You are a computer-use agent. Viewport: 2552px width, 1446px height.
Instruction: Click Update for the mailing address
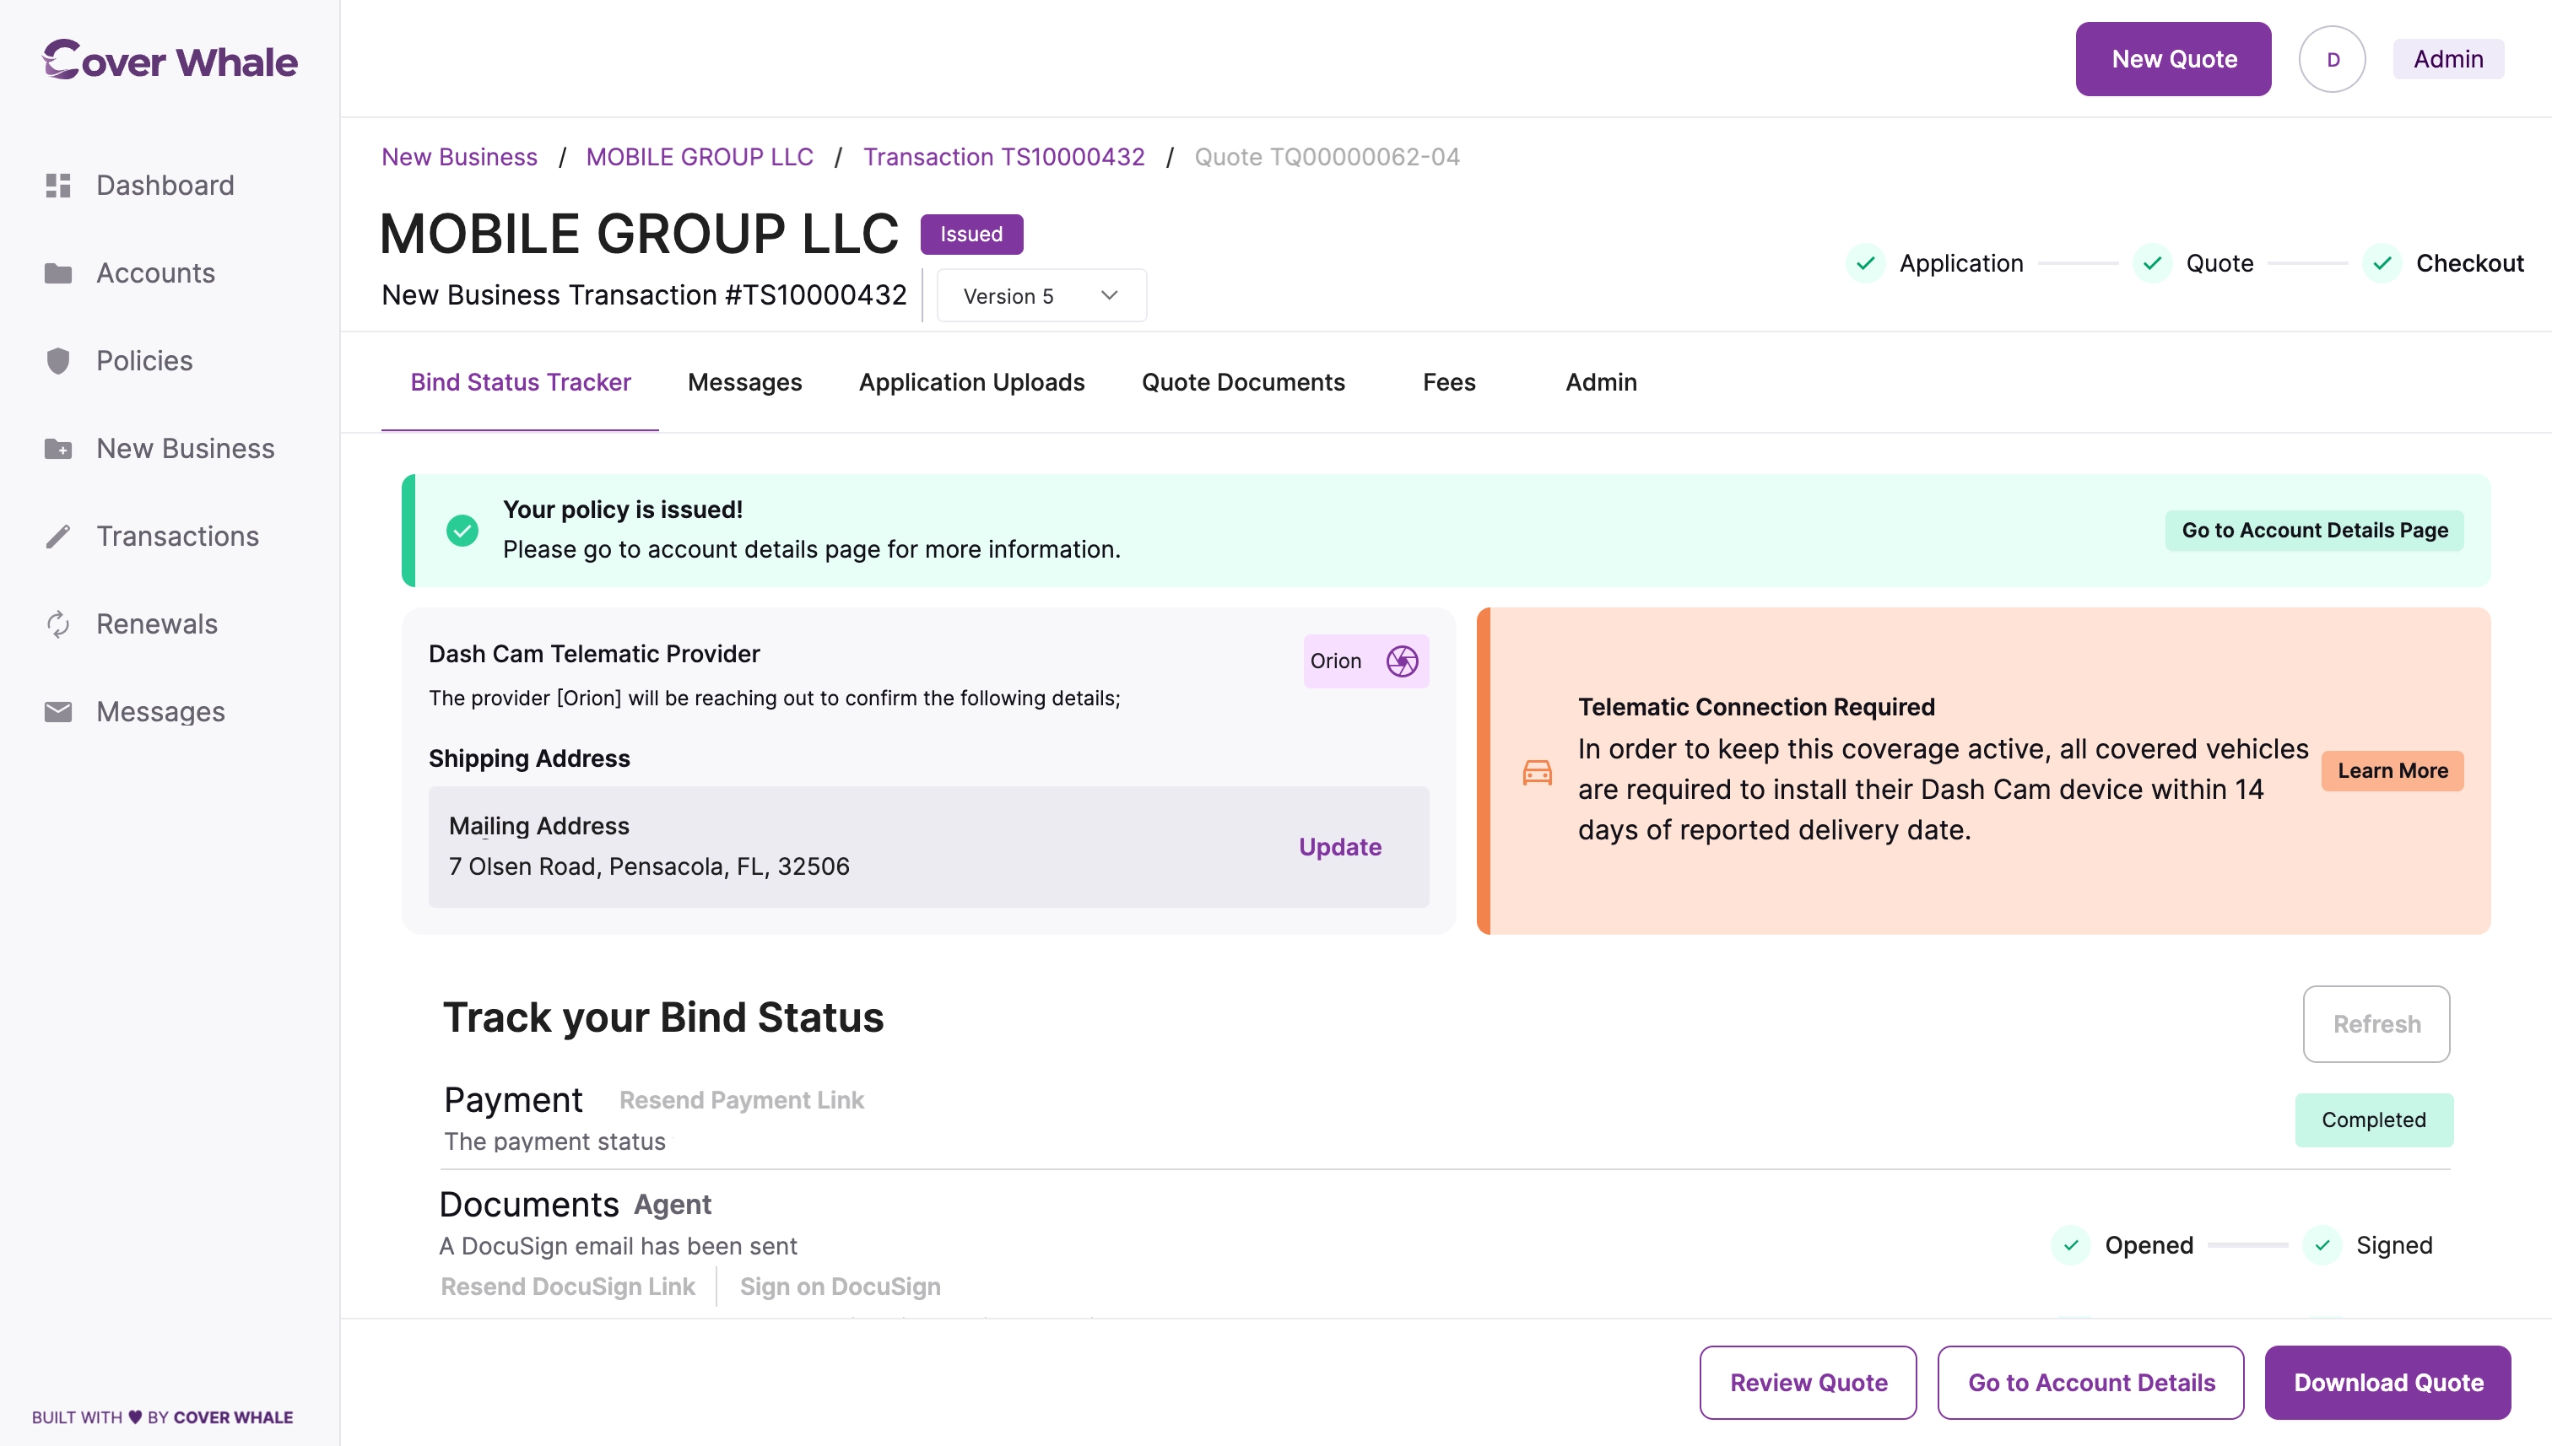tap(1339, 847)
